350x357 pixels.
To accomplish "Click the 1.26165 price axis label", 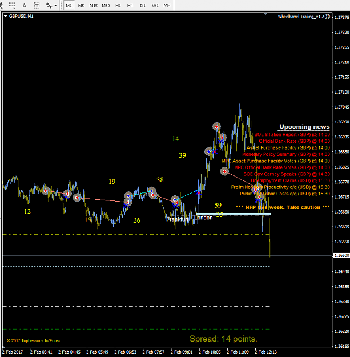I will (x=341, y=346).
